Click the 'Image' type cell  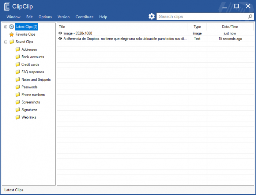pyautogui.click(x=197, y=33)
